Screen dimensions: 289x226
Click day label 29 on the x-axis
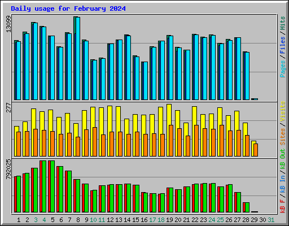(x=254, y=220)
